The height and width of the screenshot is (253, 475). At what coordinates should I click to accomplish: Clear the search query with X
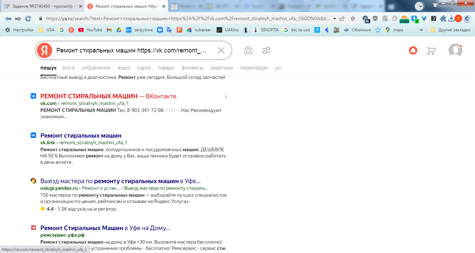coord(221,50)
